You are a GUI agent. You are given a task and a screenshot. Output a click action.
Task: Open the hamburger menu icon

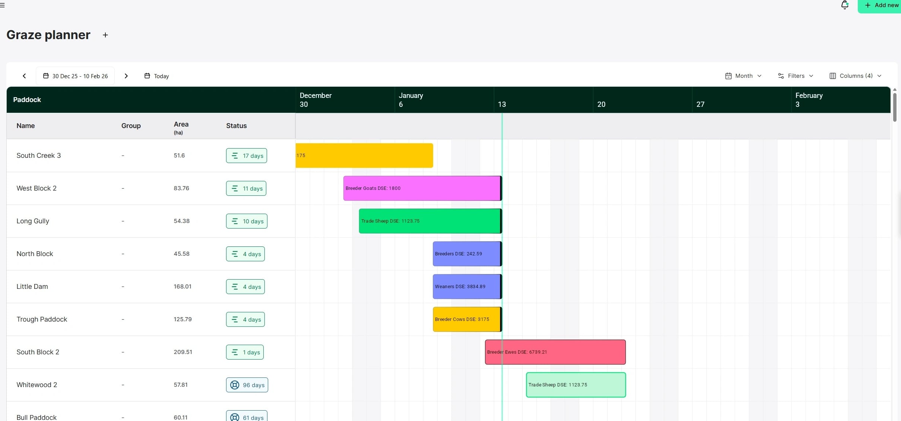click(x=2, y=5)
